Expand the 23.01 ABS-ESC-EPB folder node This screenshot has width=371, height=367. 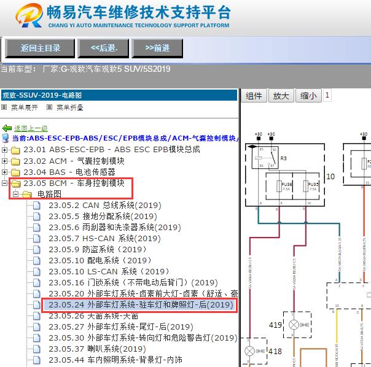point(4,150)
